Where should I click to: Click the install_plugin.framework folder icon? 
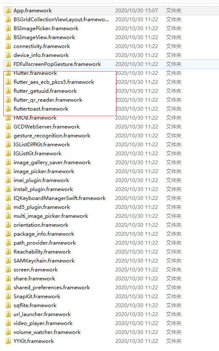pos(8,189)
